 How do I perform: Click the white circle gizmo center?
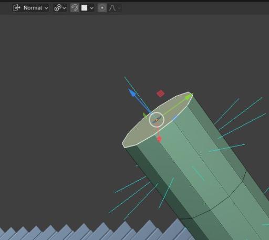coord(157,120)
